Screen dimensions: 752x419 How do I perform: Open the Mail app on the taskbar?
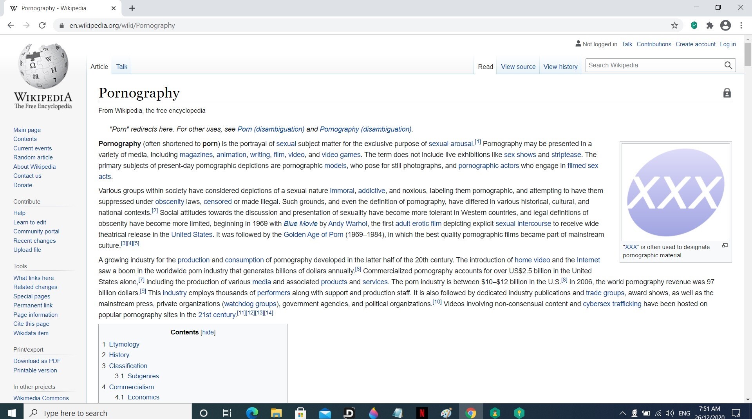coord(325,413)
